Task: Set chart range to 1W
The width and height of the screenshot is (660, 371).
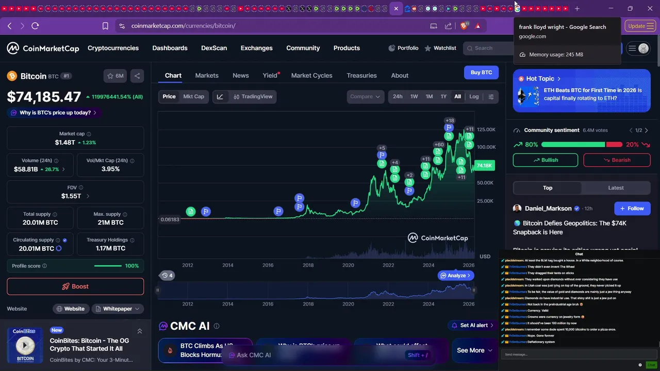Action: tap(414, 97)
